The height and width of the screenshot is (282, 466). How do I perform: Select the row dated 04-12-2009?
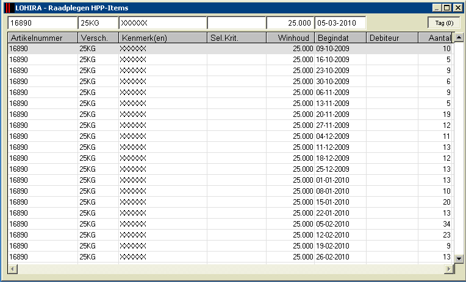tap(230, 136)
